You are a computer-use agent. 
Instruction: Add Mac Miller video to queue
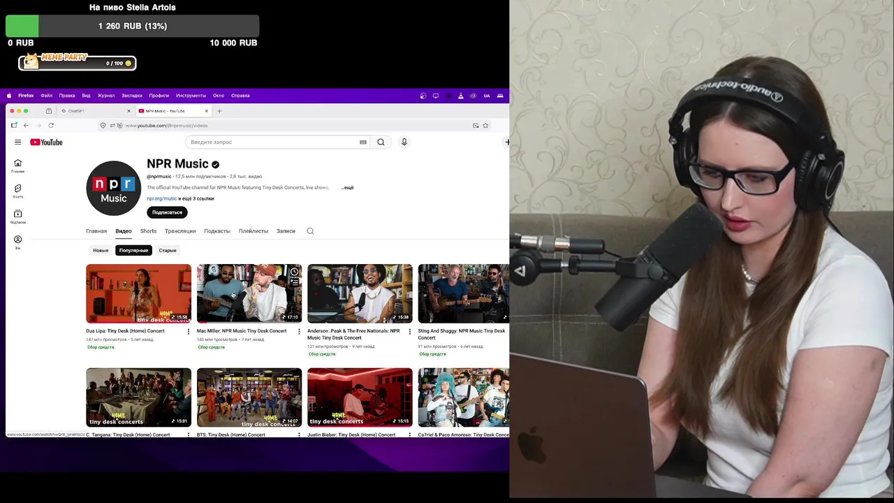tap(295, 282)
